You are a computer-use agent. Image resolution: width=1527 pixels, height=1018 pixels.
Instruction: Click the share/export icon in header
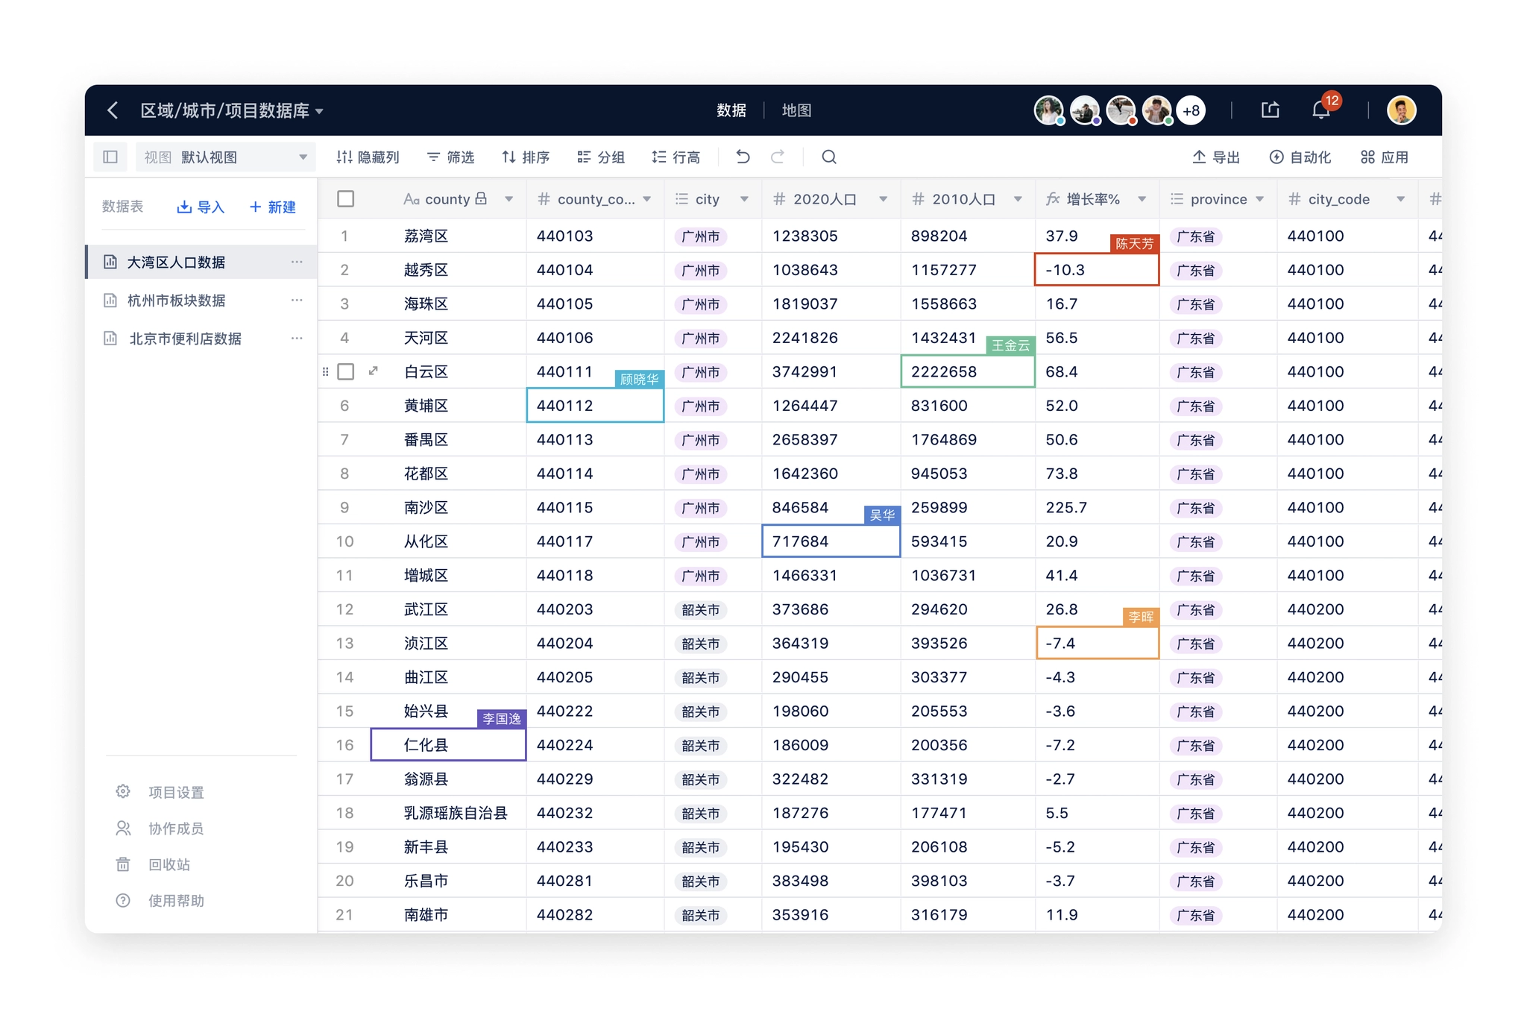(1270, 110)
